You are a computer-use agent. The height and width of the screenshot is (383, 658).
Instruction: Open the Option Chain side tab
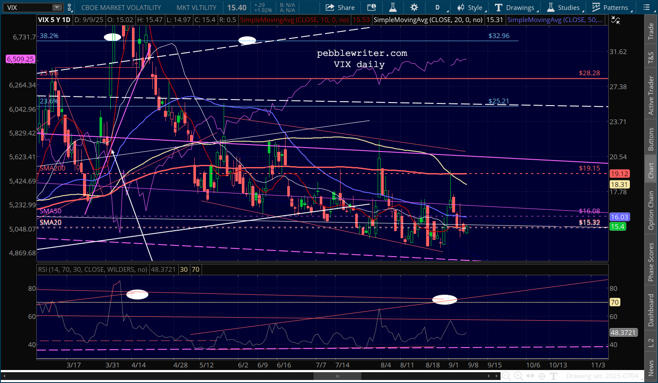[x=651, y=210]
